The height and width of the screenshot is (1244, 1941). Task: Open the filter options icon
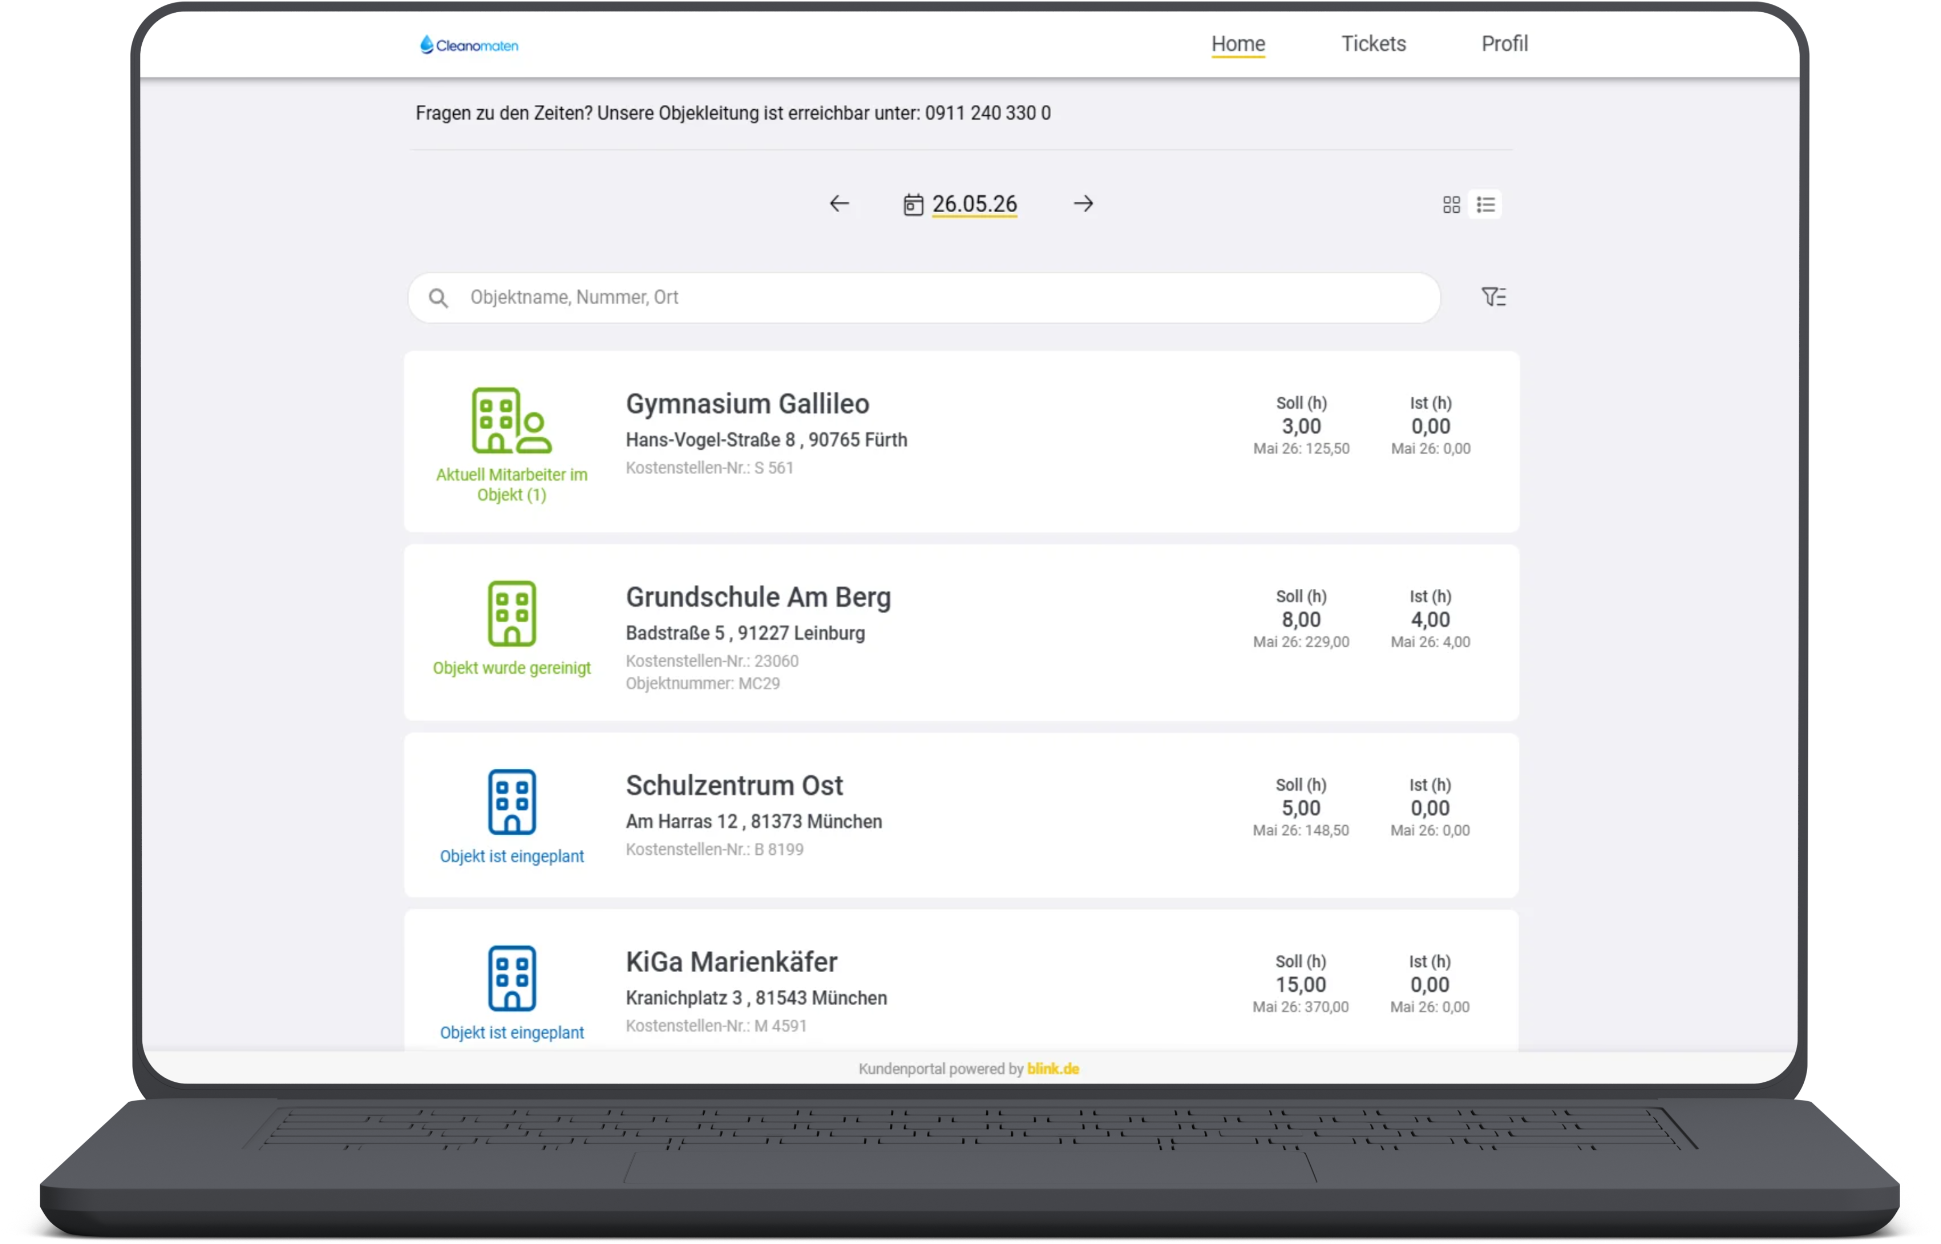(1494, 297)
